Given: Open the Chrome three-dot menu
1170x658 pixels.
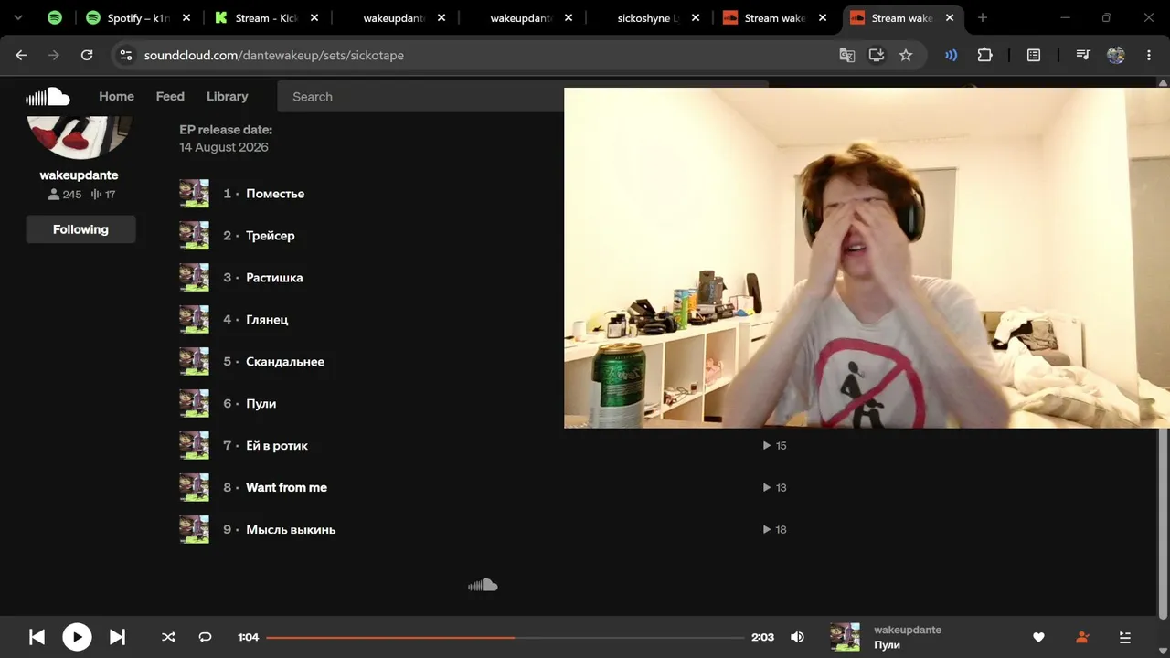Looking at the screenshot, I should pyautogui.click(x=1149, y=55).
